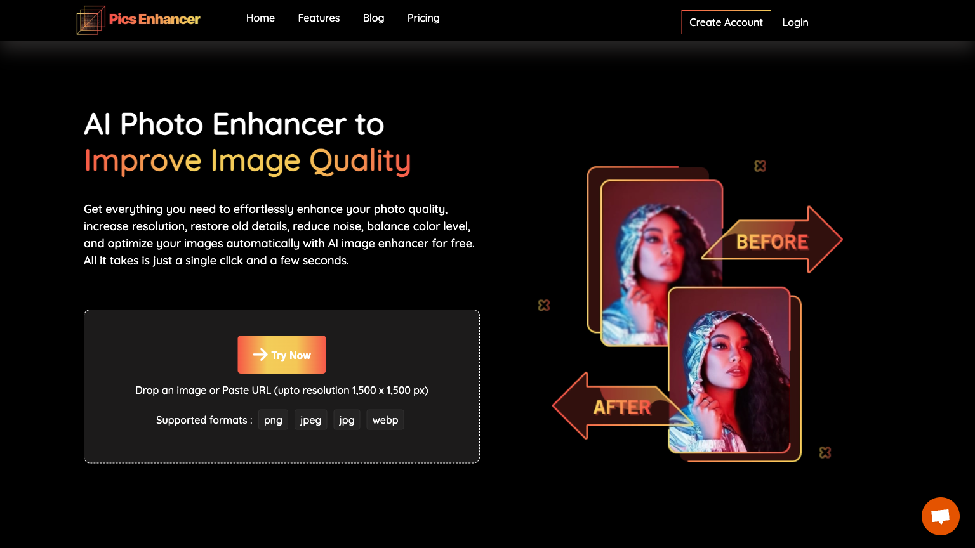Open the Features page

click(x=319, y=18)
